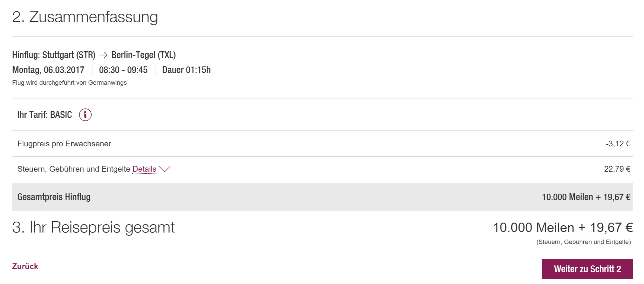Click the flight time 08:30 - 09:45

pos(123,70)
